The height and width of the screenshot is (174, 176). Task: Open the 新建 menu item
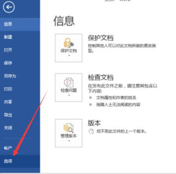coord(20,37)
